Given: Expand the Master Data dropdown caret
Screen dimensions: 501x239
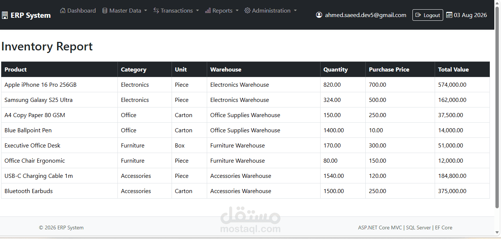Looking at the screenshot, I should pos(146,10).
